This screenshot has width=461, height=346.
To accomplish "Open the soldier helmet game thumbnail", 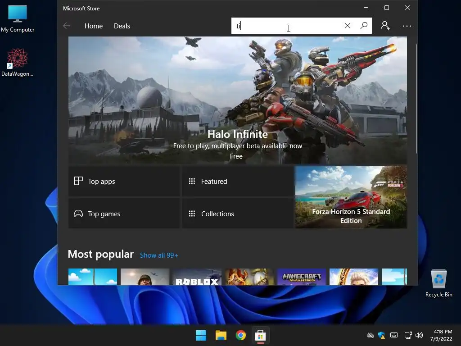I will click(145, 277).
